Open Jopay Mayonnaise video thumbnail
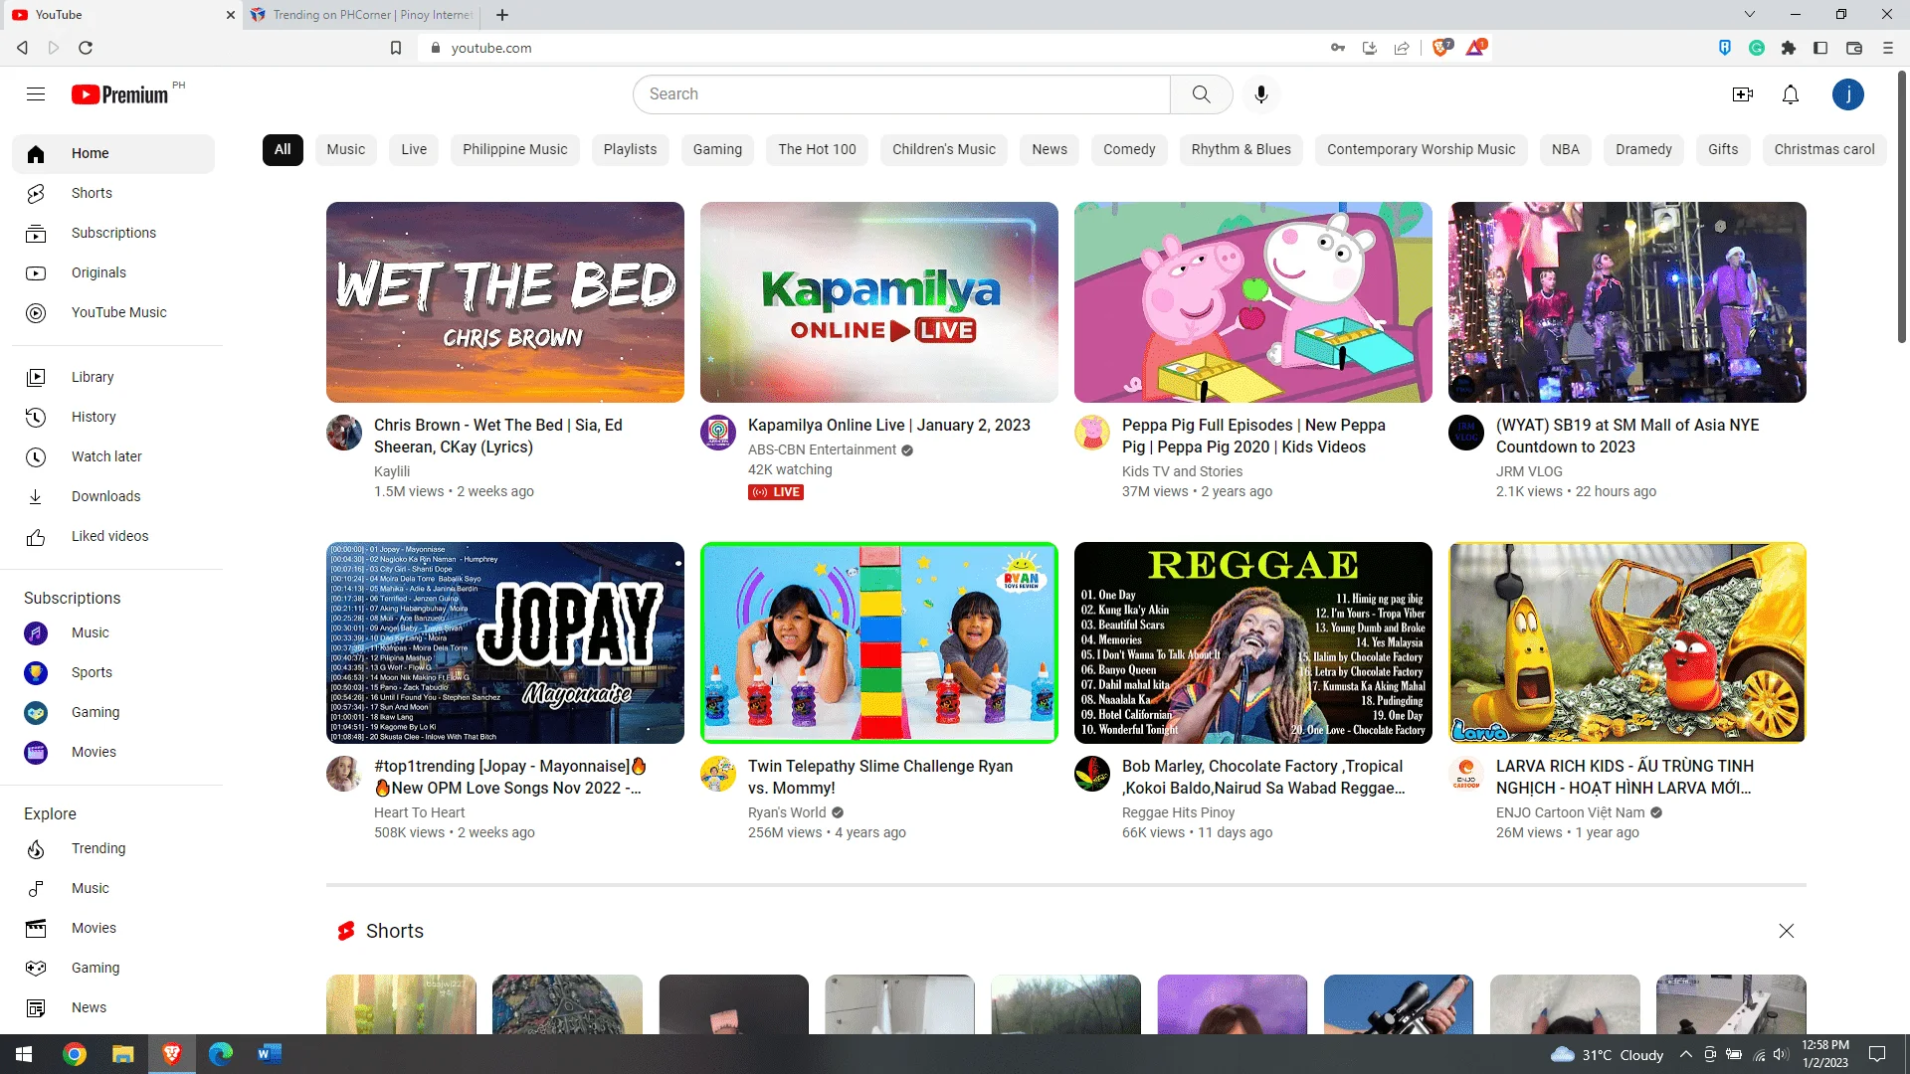 (x=504, y=642)
